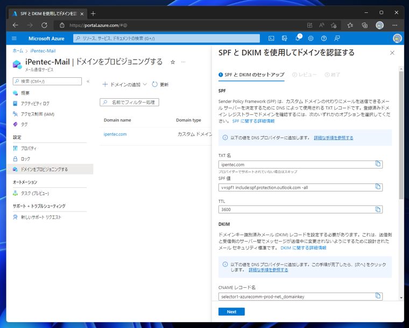Collapse the left menu with double chevron
The image size is (409, 328).
click(x=88, y=81)
